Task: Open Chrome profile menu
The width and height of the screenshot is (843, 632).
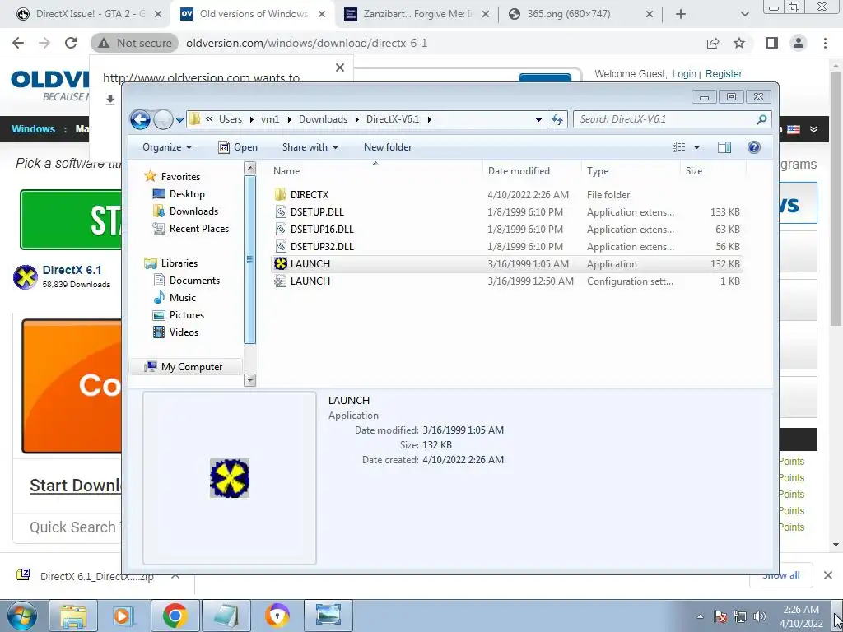Action: [x=799, y=43]
